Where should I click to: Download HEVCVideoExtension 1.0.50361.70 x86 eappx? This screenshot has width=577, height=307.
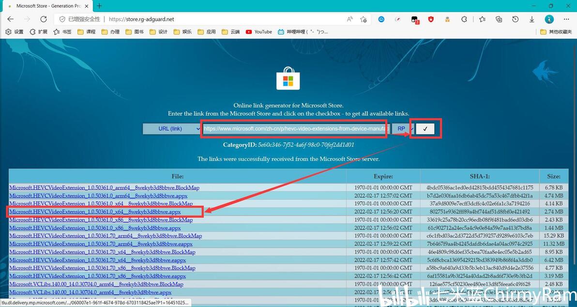(97, 276)
